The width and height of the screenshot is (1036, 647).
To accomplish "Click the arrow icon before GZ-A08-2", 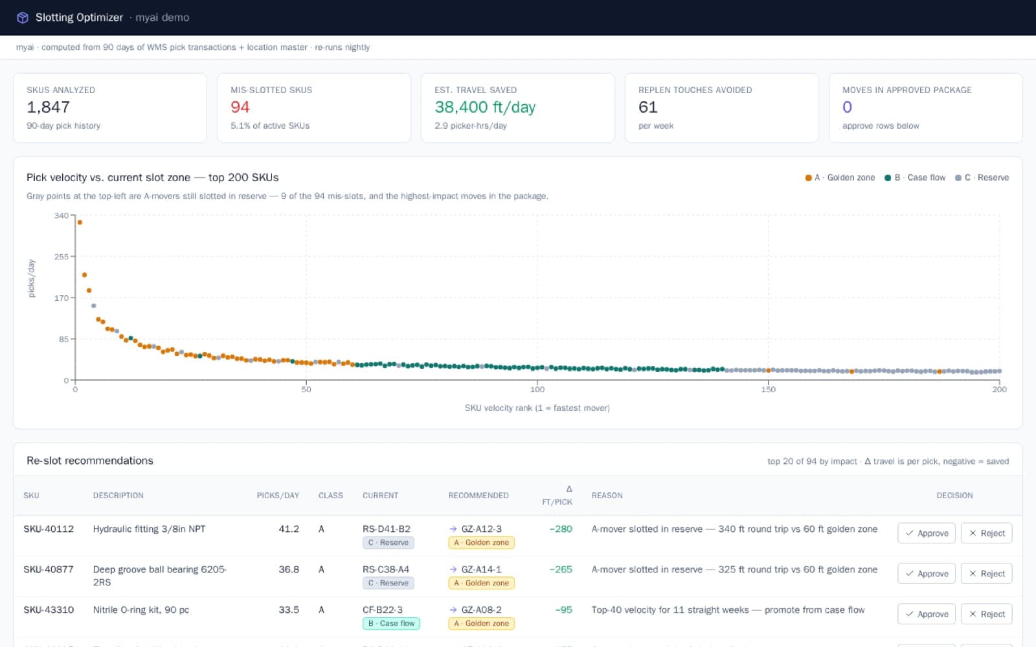I will [453, 610].
